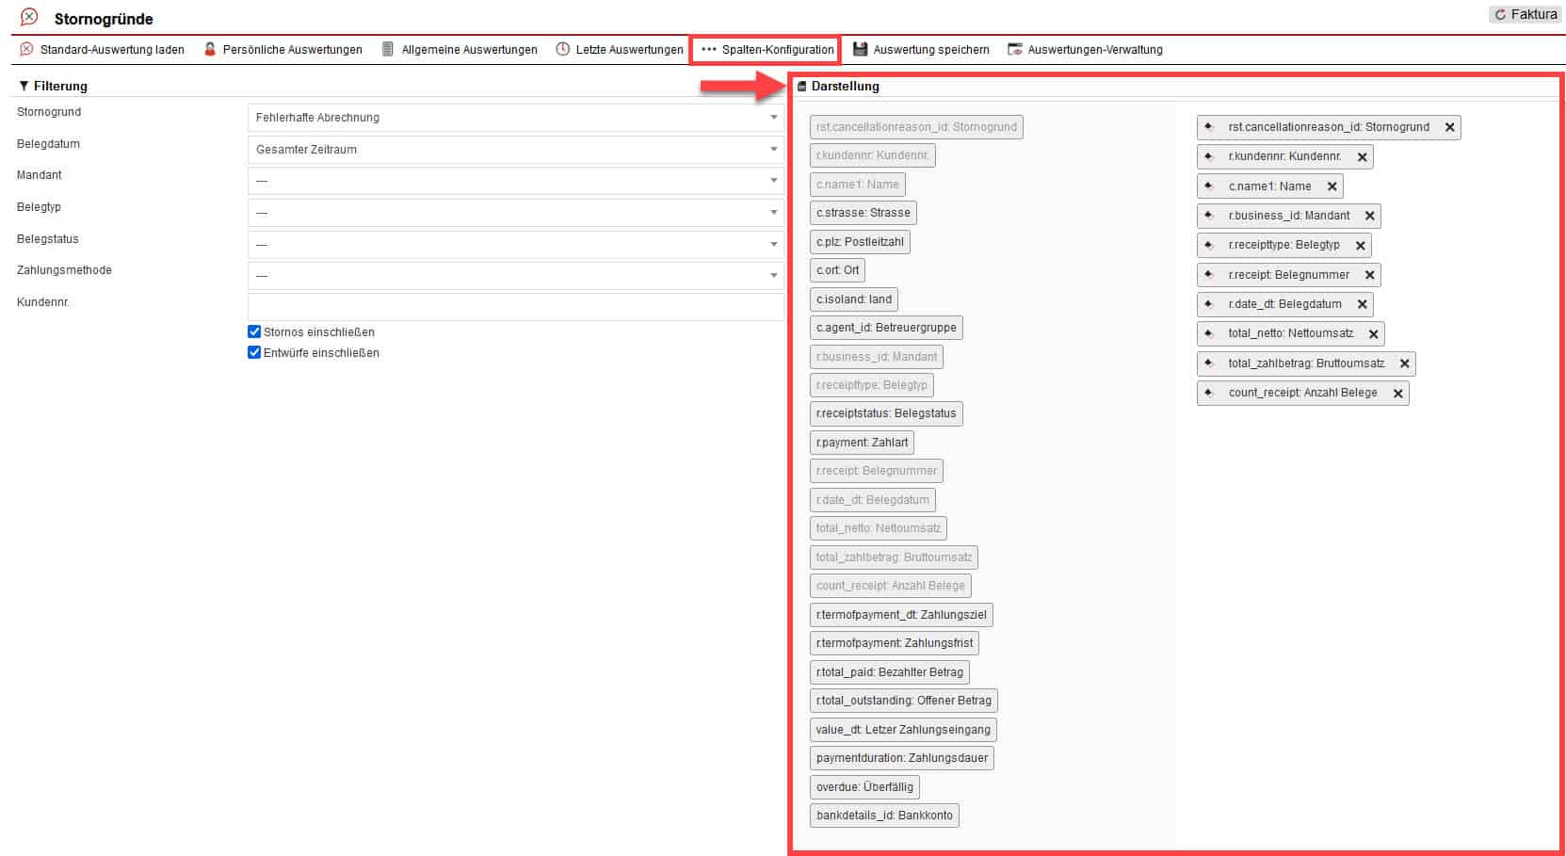Image resolution: width=1566 pixels, height=856 pixels.
Task: Open Spalten-Konfiguration in the toolbar
Action: 767,50
